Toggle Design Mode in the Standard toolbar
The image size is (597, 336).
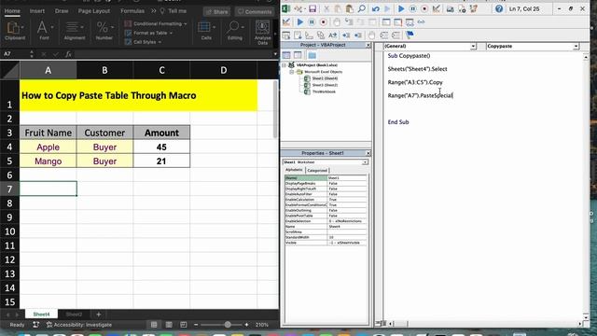pyautogui.click(x=437, y=8)
